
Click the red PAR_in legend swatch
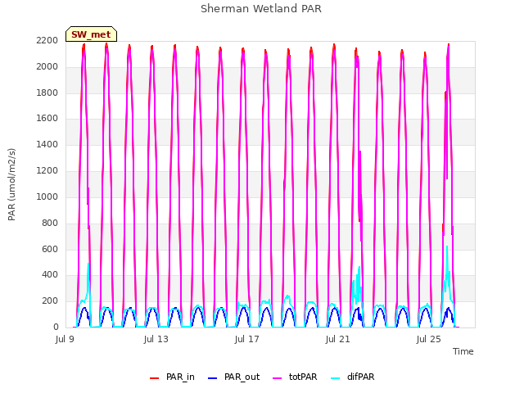(155, 377)
